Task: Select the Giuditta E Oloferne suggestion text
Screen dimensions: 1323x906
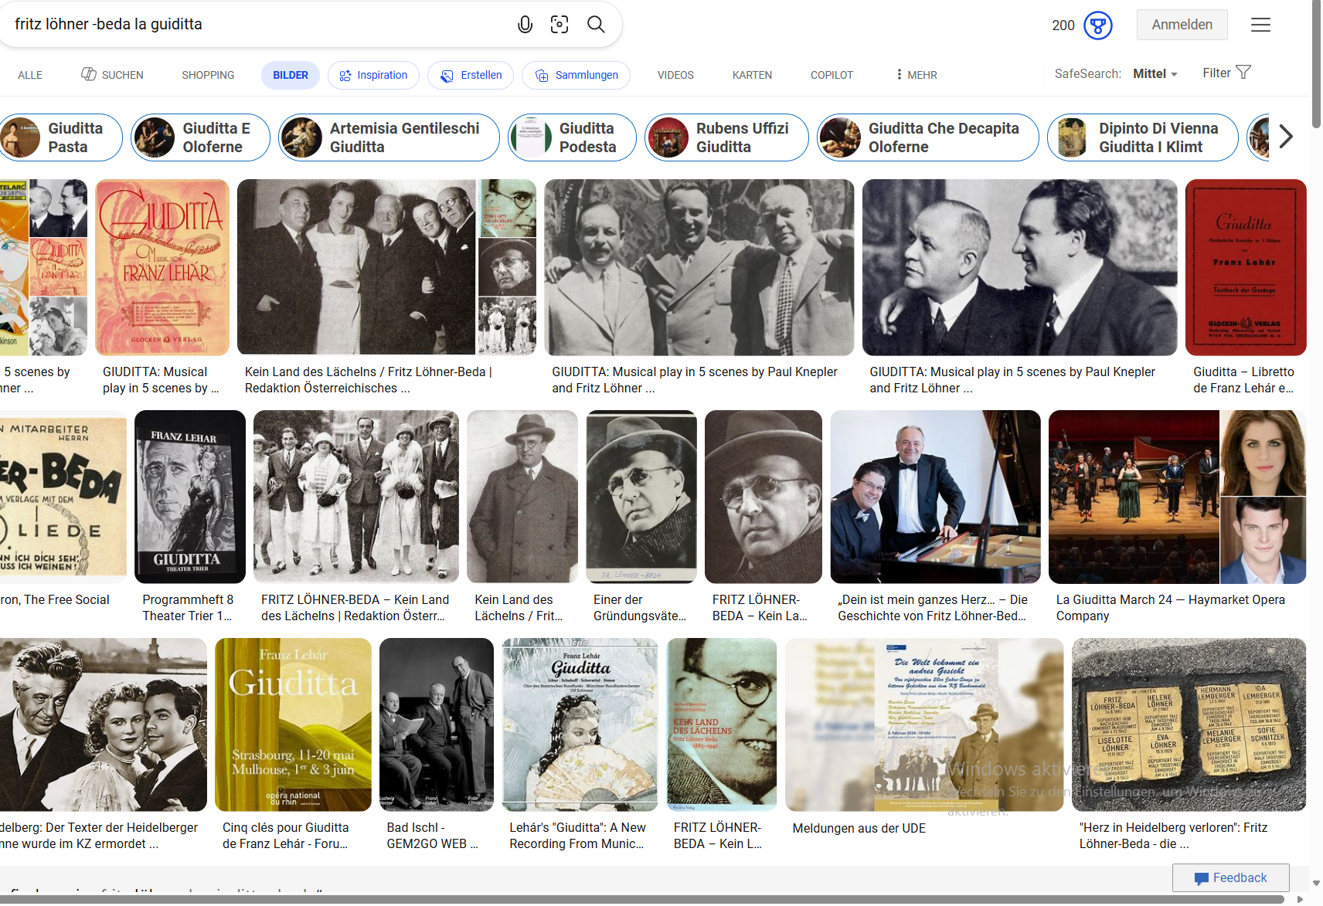Action: [216, 137]
